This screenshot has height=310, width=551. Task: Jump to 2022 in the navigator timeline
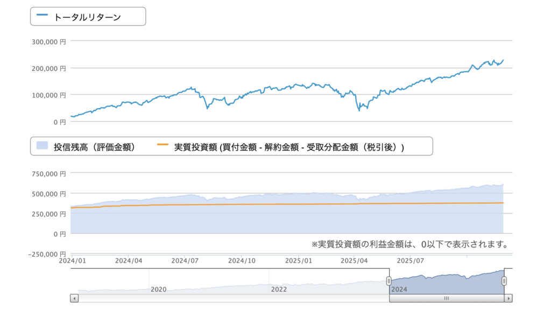[279, 289]
